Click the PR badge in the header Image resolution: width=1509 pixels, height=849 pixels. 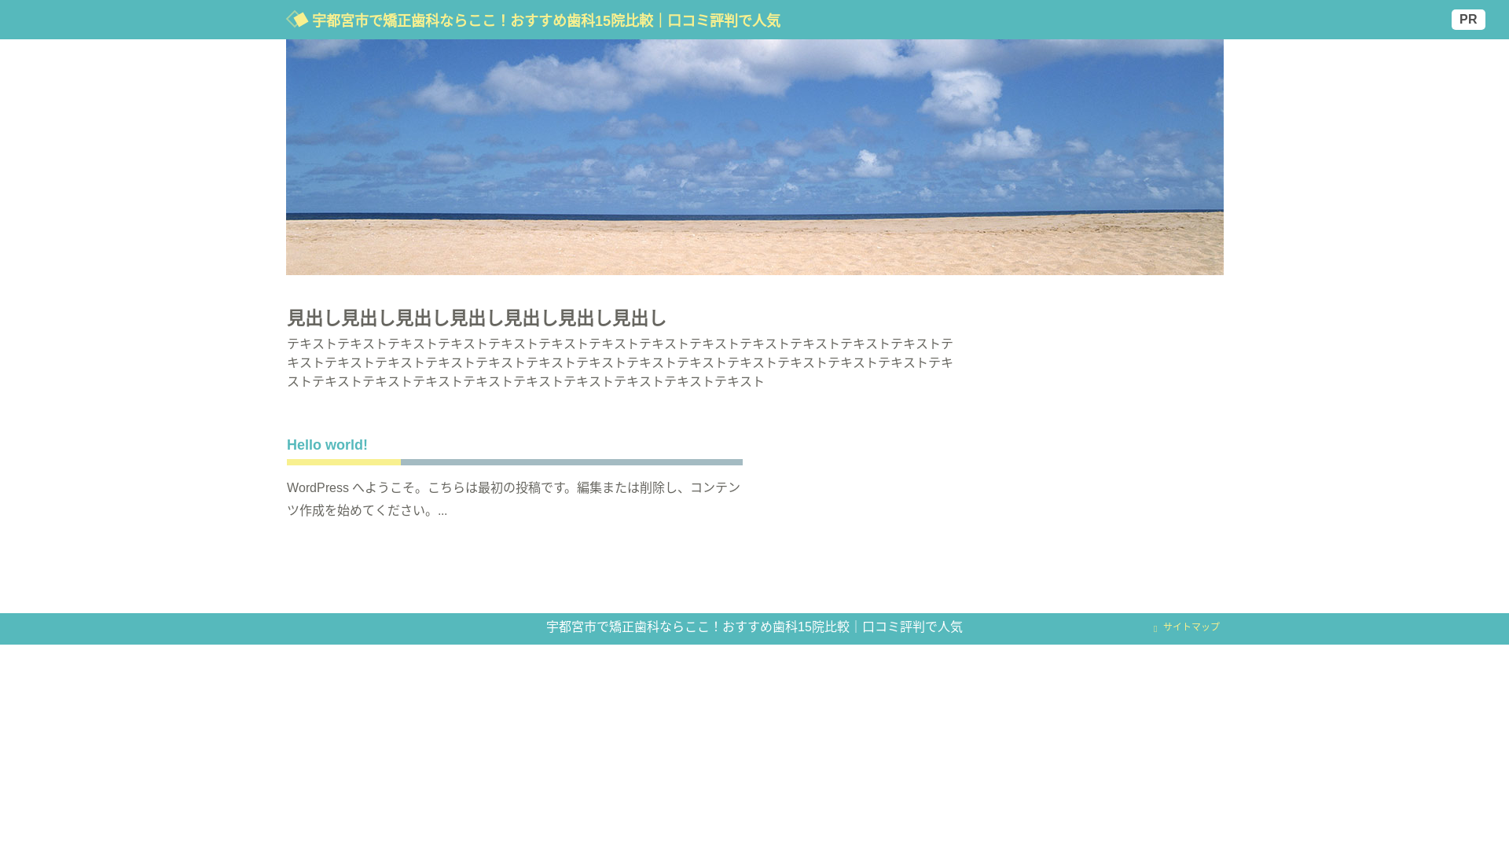coord(1468,20)
